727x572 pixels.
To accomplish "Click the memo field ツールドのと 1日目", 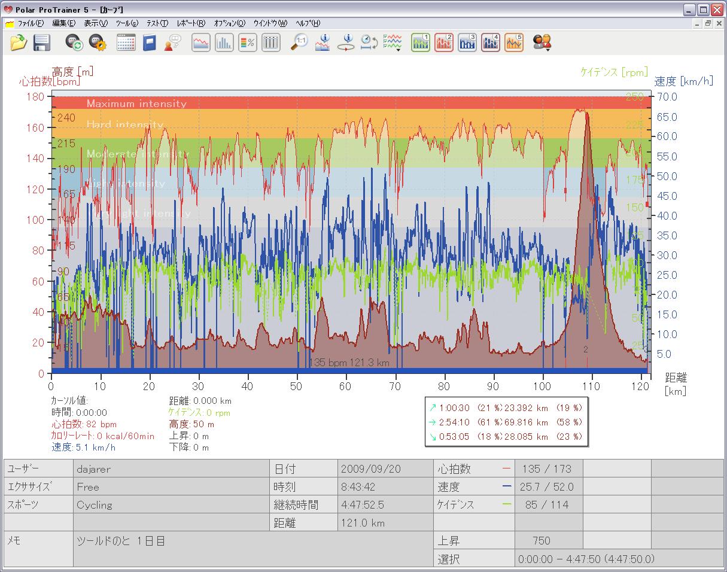I will (253, 549).
